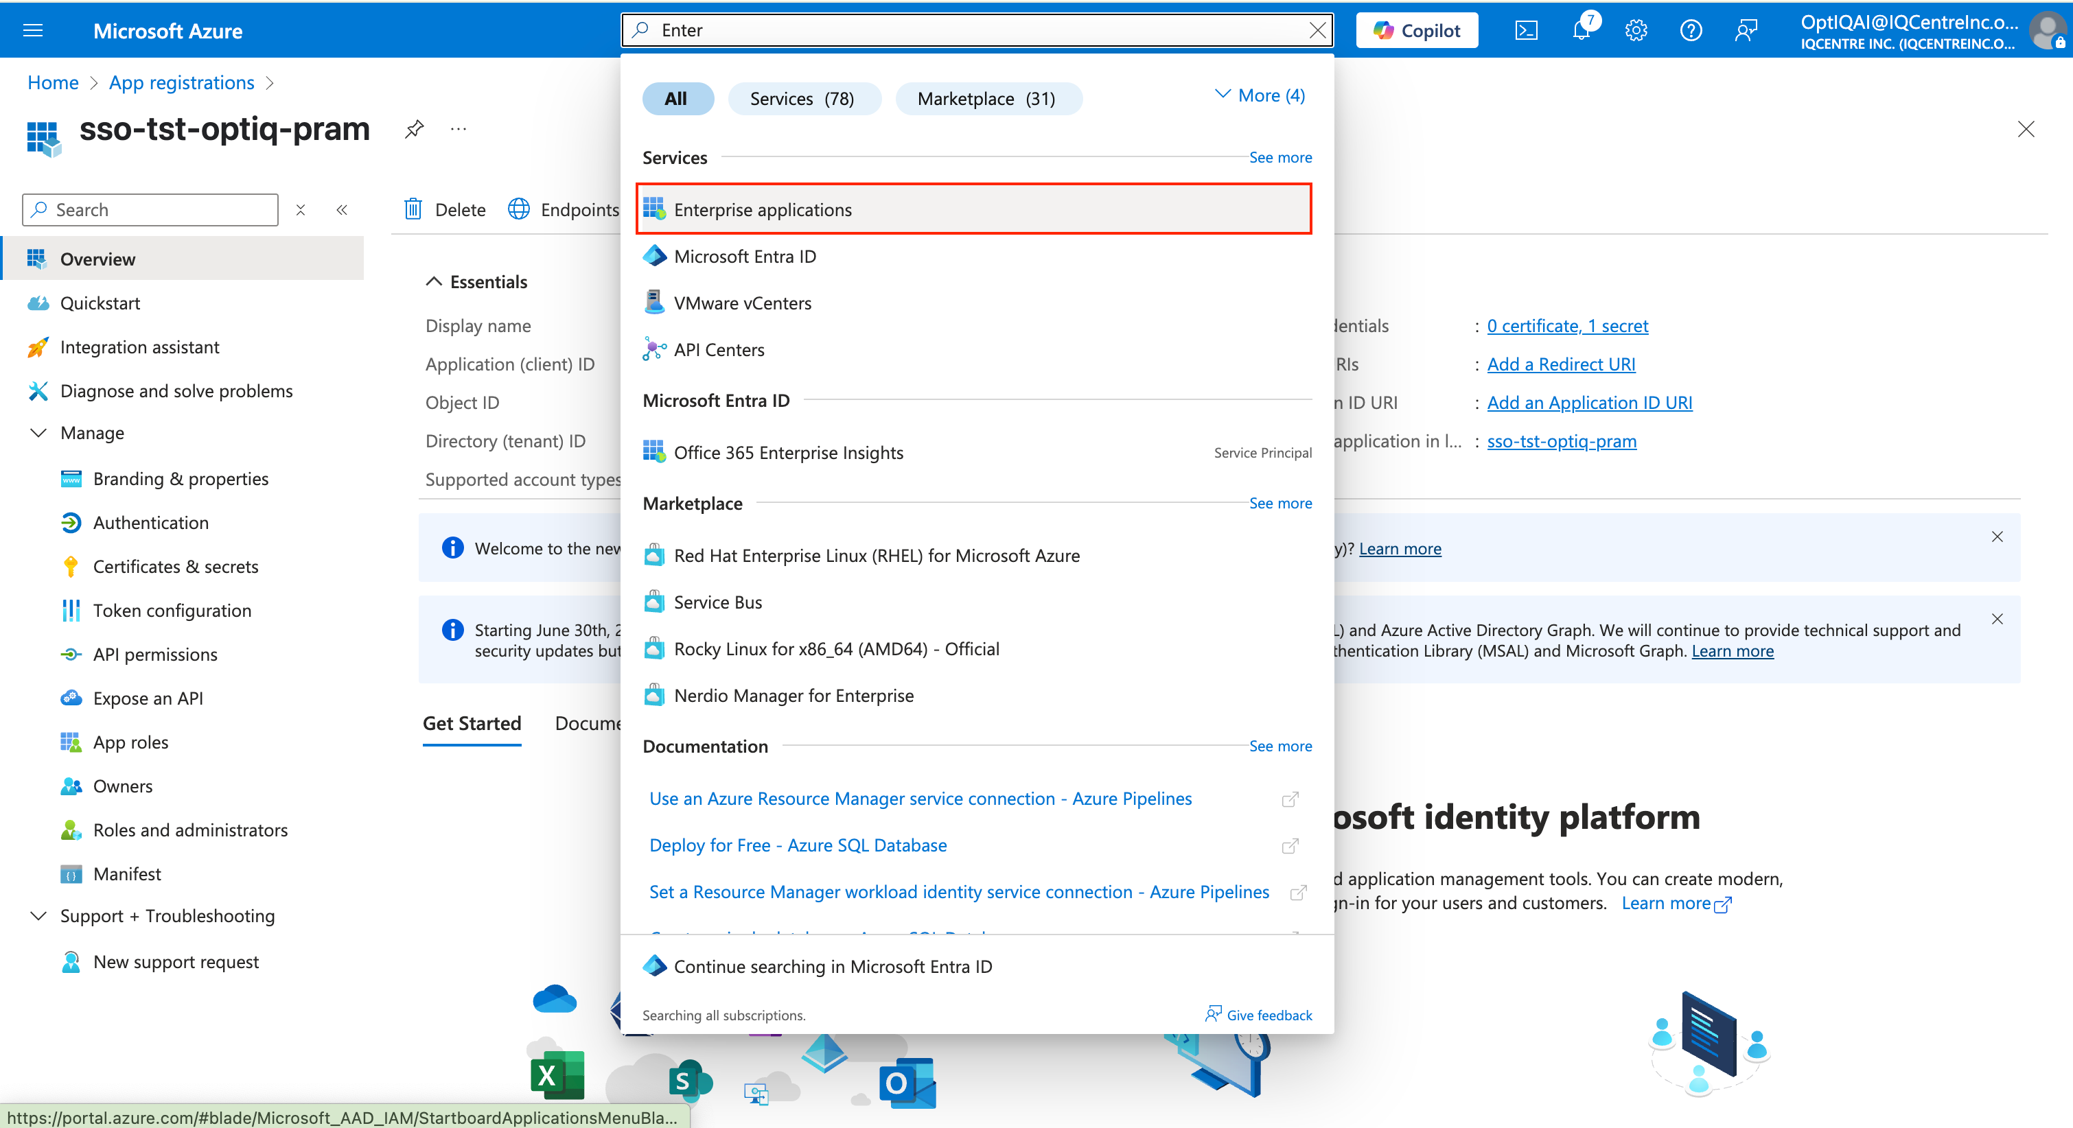Open portal settings gear

[x=1636, y=31]
